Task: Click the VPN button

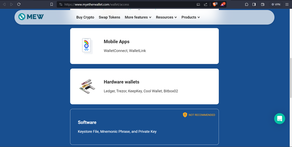Action: tap(276, 4)
